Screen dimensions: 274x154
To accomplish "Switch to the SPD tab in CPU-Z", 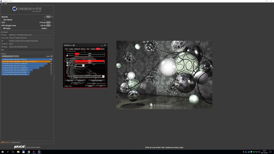I will click(x=88, y=49).
